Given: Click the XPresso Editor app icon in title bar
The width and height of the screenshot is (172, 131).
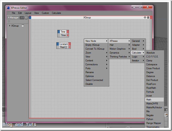Looking at the screenshot, I should pyautogui.click(x=8, y=8).
